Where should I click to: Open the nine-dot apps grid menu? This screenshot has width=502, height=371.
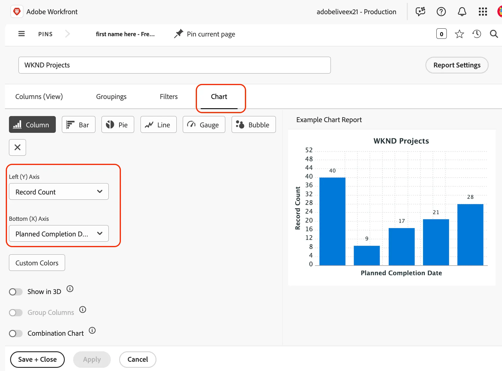(483, 12)
